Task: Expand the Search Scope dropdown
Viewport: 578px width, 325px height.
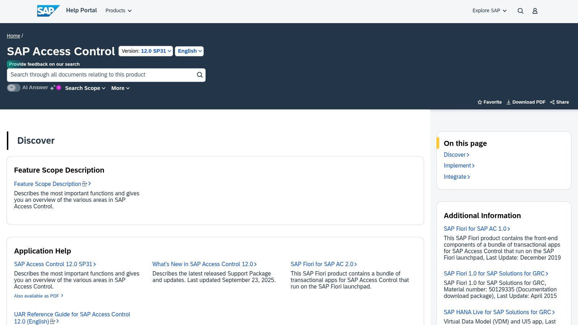Action: click(85, 88)
